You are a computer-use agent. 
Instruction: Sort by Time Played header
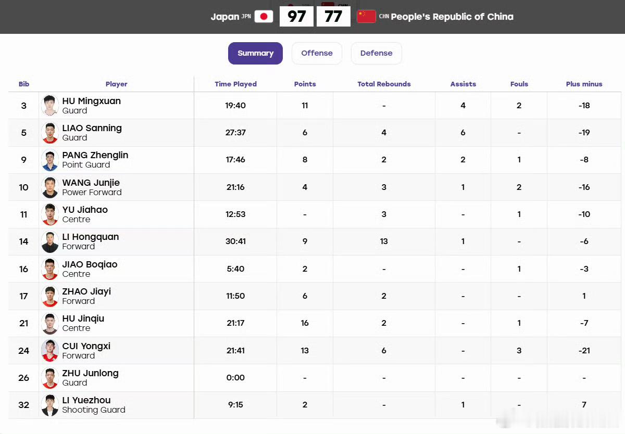click(235, 84)
